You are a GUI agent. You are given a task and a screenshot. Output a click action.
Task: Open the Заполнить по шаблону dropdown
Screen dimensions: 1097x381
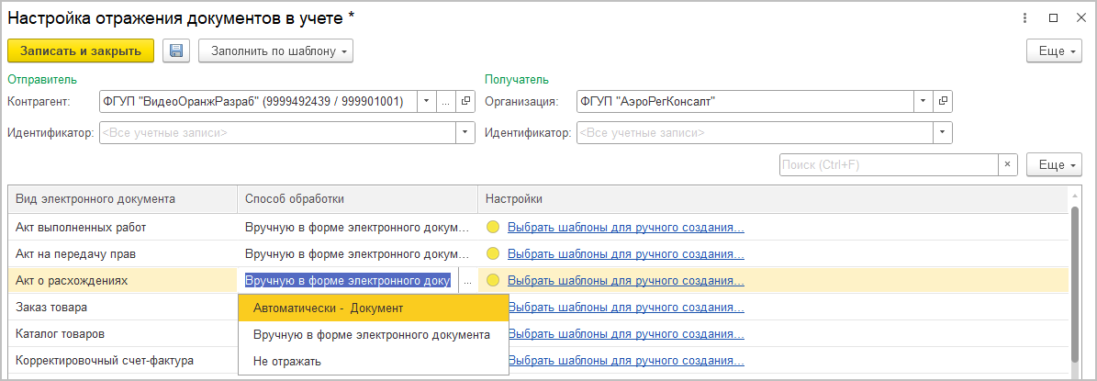coord(275,50)
